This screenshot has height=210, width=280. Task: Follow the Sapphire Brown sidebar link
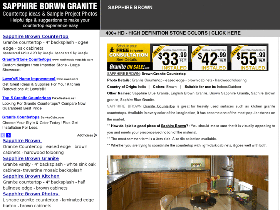pos(22,141)
